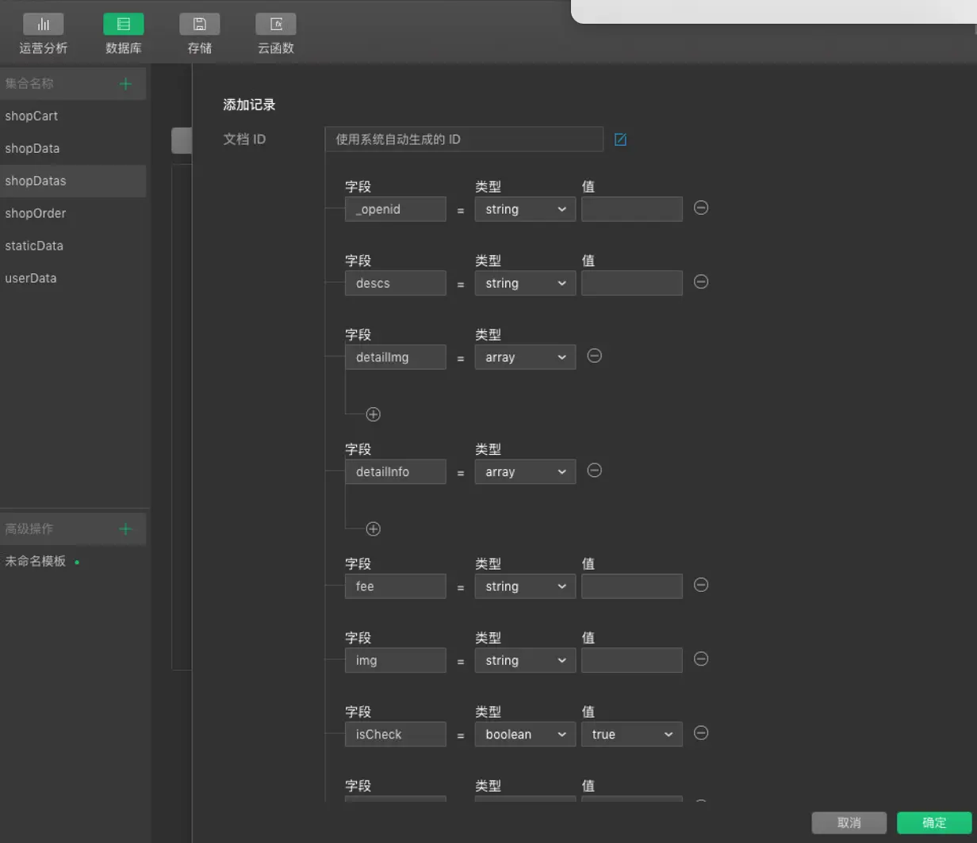This screenshot has height=843, width=977.
Task: Open the type dropdown for fee
Action: point(525,586)
